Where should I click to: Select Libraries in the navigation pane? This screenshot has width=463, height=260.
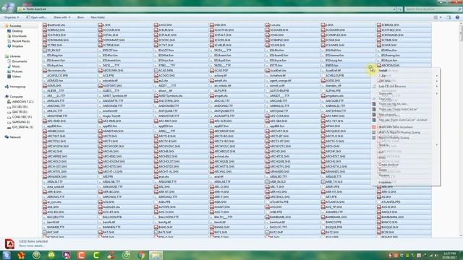[x=14, y=56]
